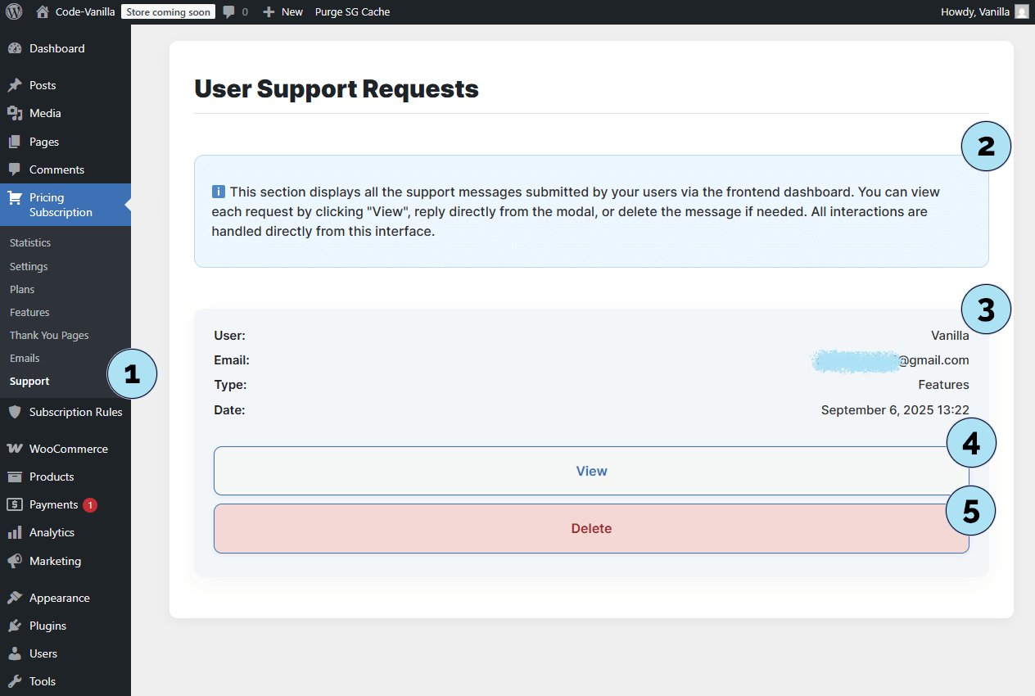
Task: Click the Subscription Rules shield icon
Action: (15, 412)
